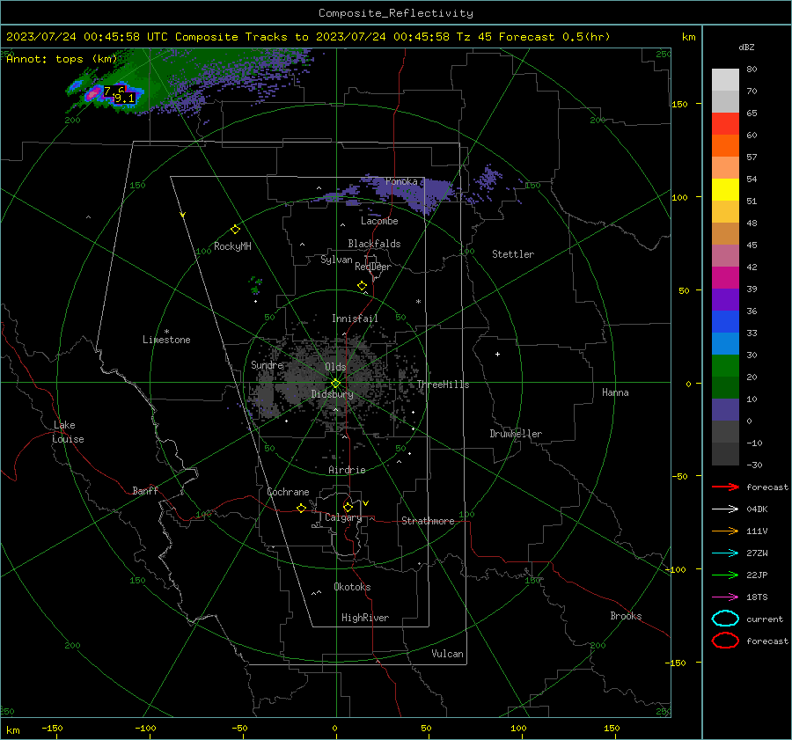Click the Hanna label
The height and width of the screenshot is (740, 792).
pos(615,392)
